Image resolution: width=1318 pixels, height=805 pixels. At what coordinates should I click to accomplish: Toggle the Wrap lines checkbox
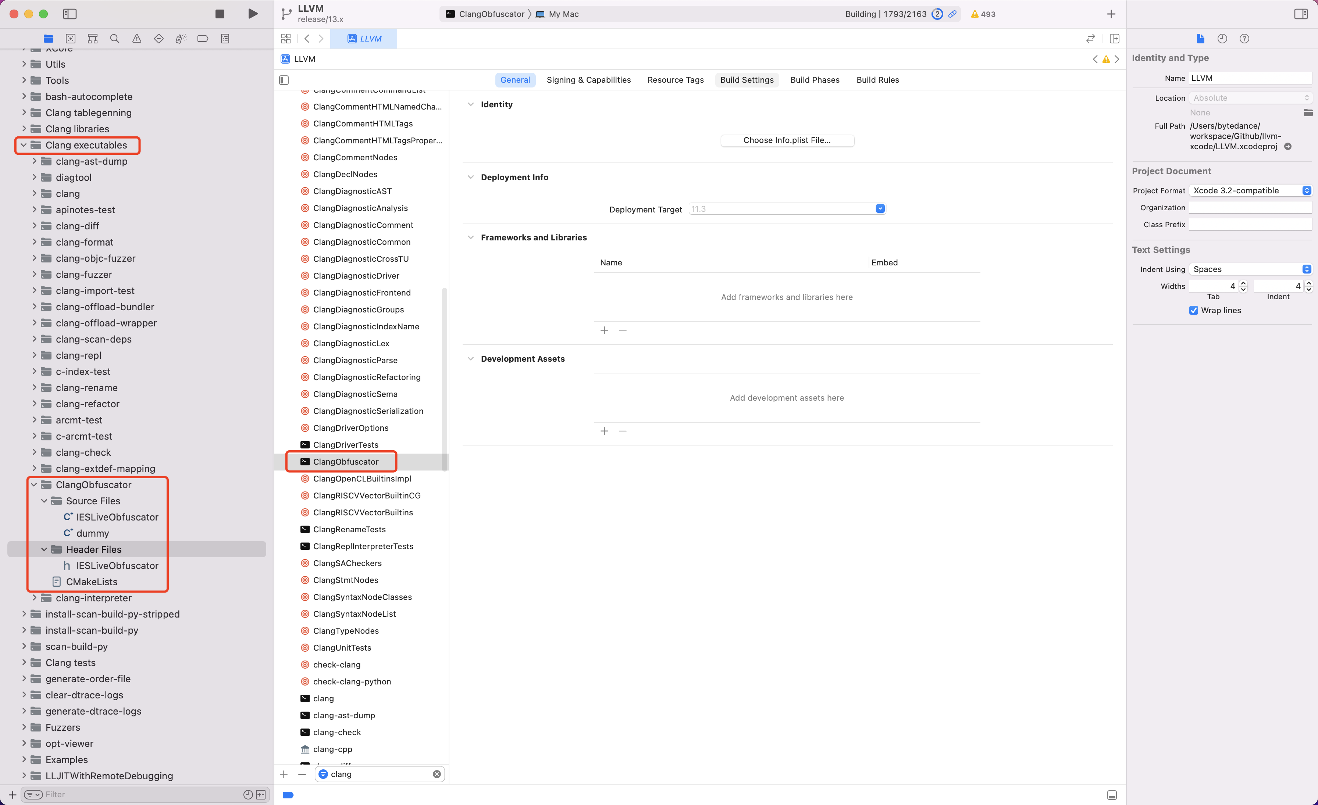point(1193,311)
